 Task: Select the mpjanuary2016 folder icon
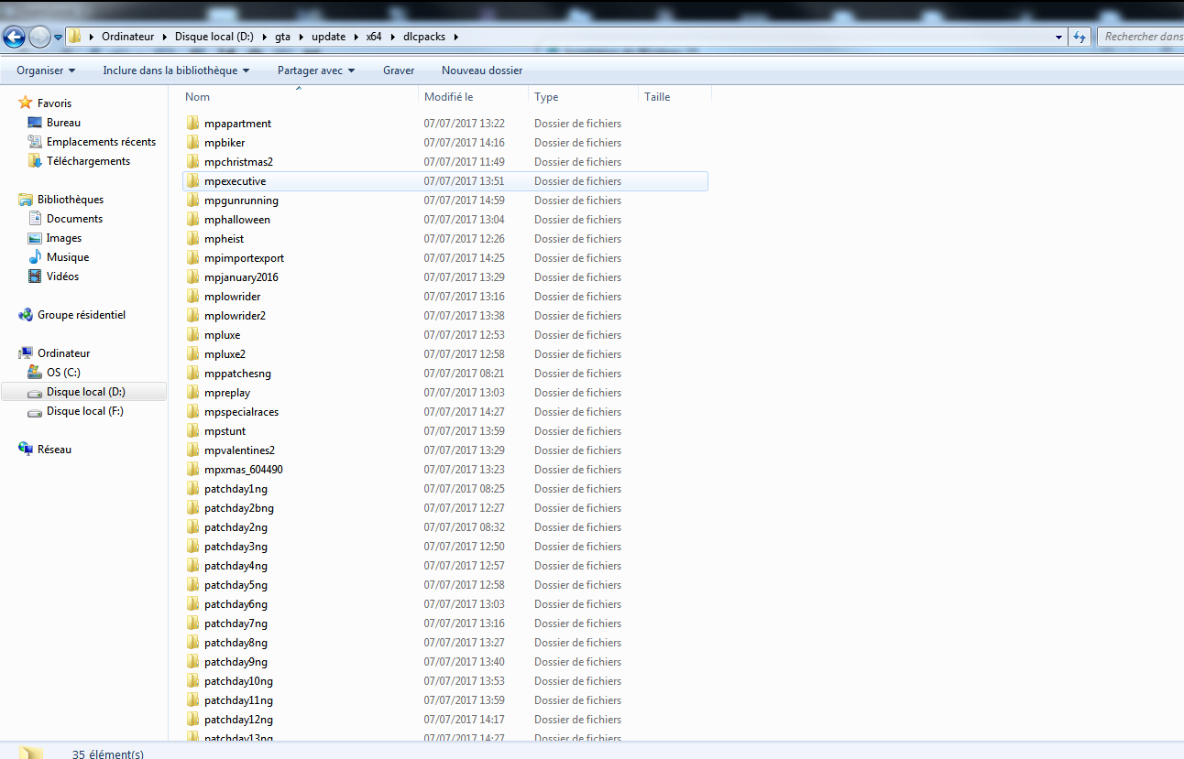(192, 276)
